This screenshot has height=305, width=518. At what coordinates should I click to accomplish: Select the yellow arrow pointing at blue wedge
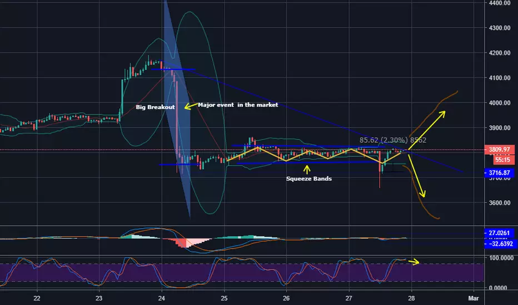pyautogui.click(x=191, y=106)
